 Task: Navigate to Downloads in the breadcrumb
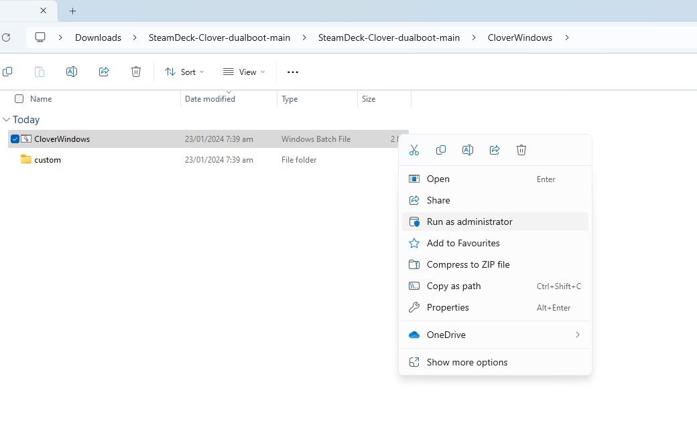tap(98, 37)
